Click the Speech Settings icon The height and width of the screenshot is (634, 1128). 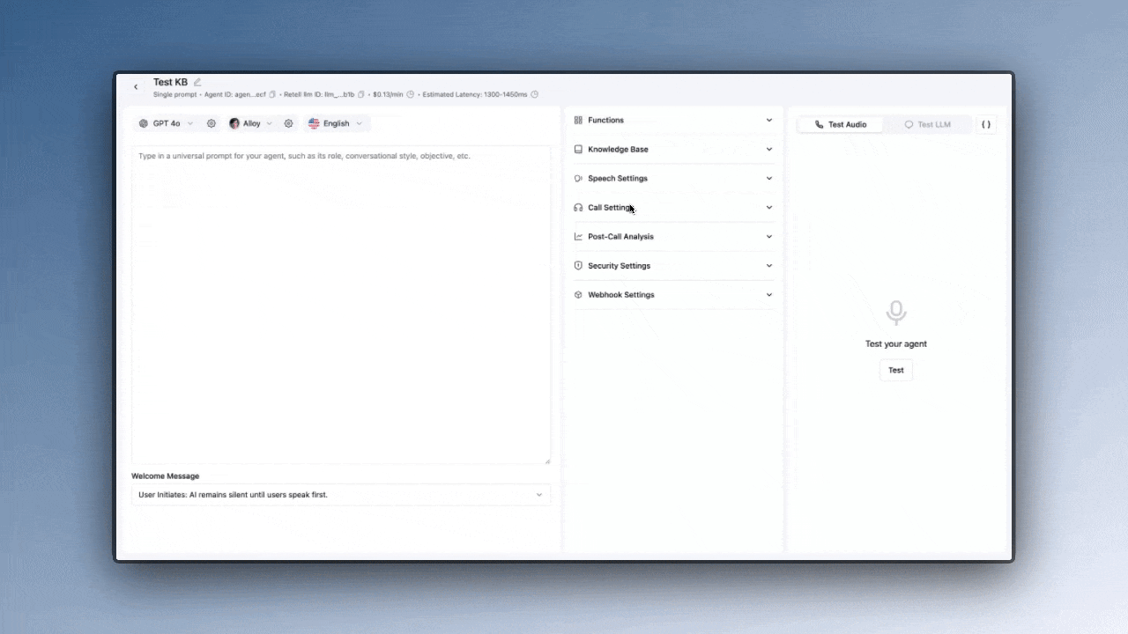(578, 178)
